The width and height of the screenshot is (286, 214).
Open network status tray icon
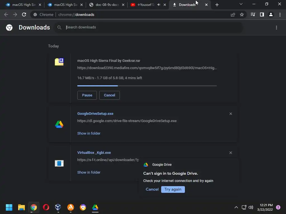tap(244, 207)
